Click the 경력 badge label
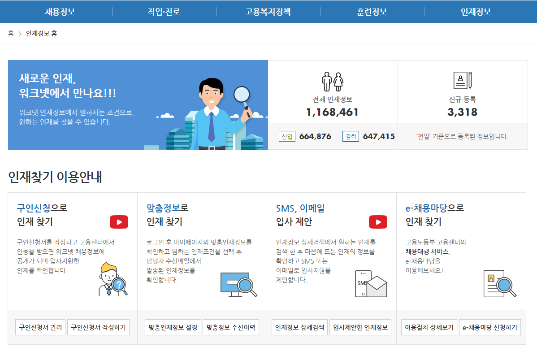The width and height of the screenshot is (537, 347). coord(351,136)
